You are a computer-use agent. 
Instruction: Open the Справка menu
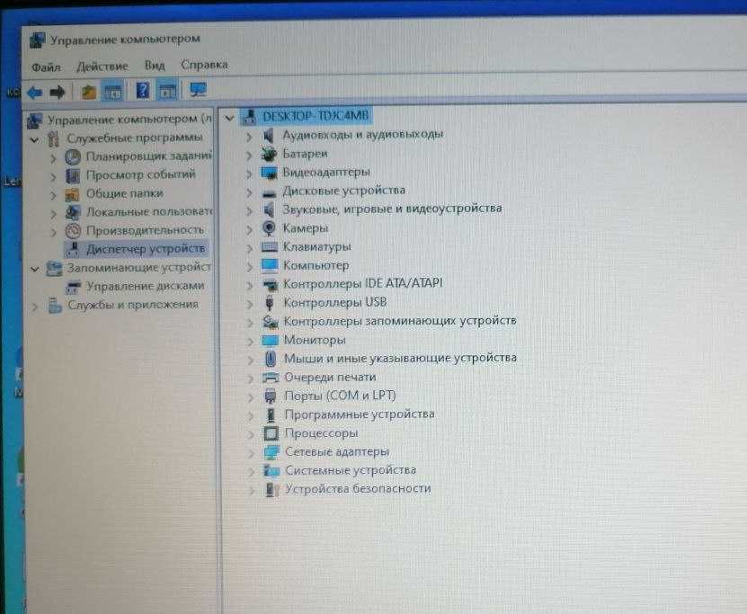(x=204, y=65)
